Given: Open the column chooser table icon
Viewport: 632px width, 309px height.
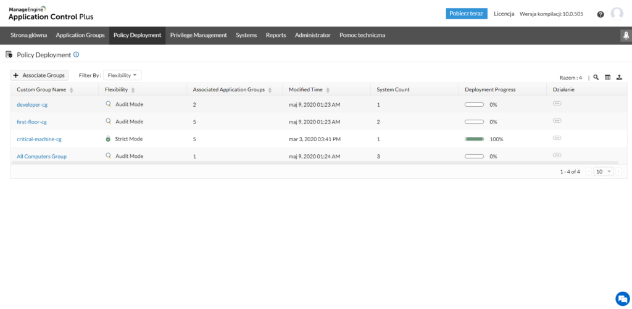Looking at the screenshot, I should 607,78.
